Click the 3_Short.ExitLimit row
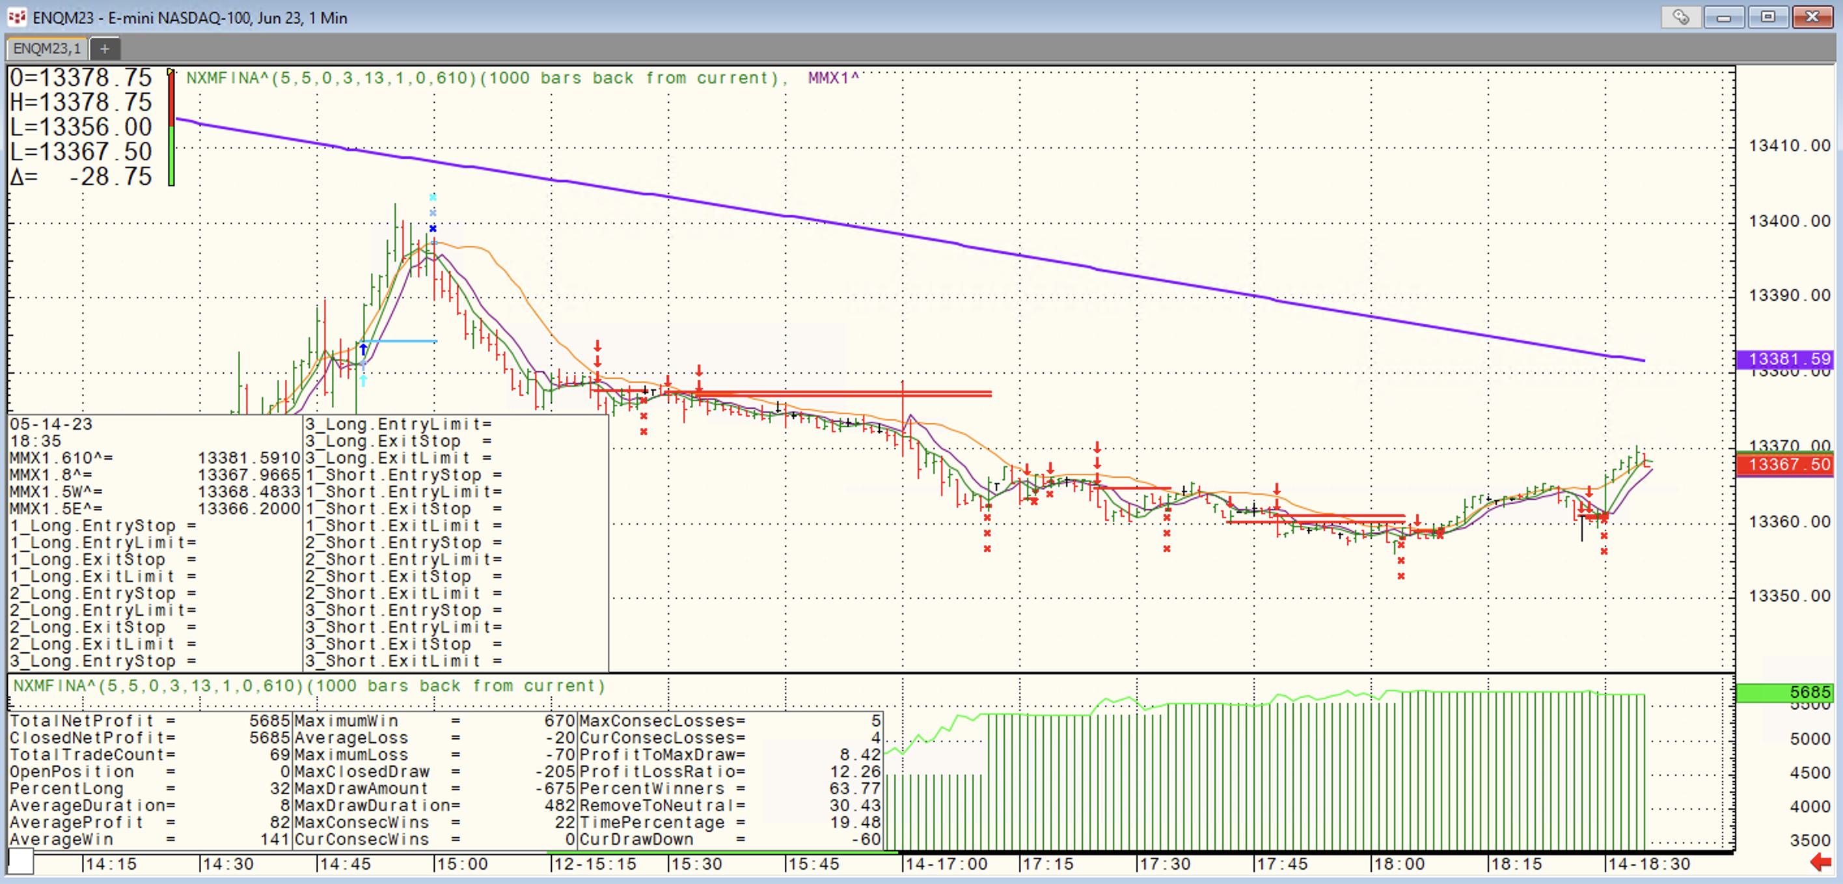The height and width of the screenshot is (884, 1843). 456,661
